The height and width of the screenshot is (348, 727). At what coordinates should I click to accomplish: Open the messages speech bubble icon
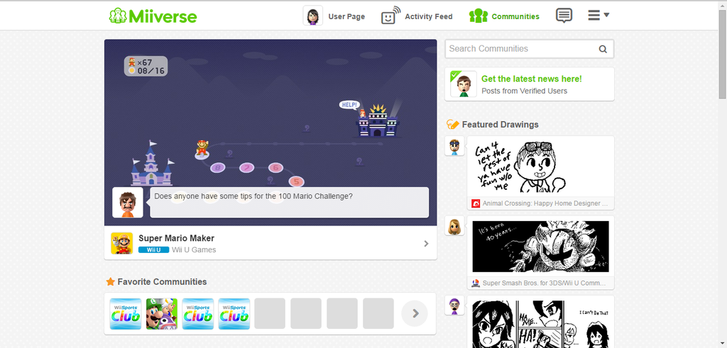point(564,16)
